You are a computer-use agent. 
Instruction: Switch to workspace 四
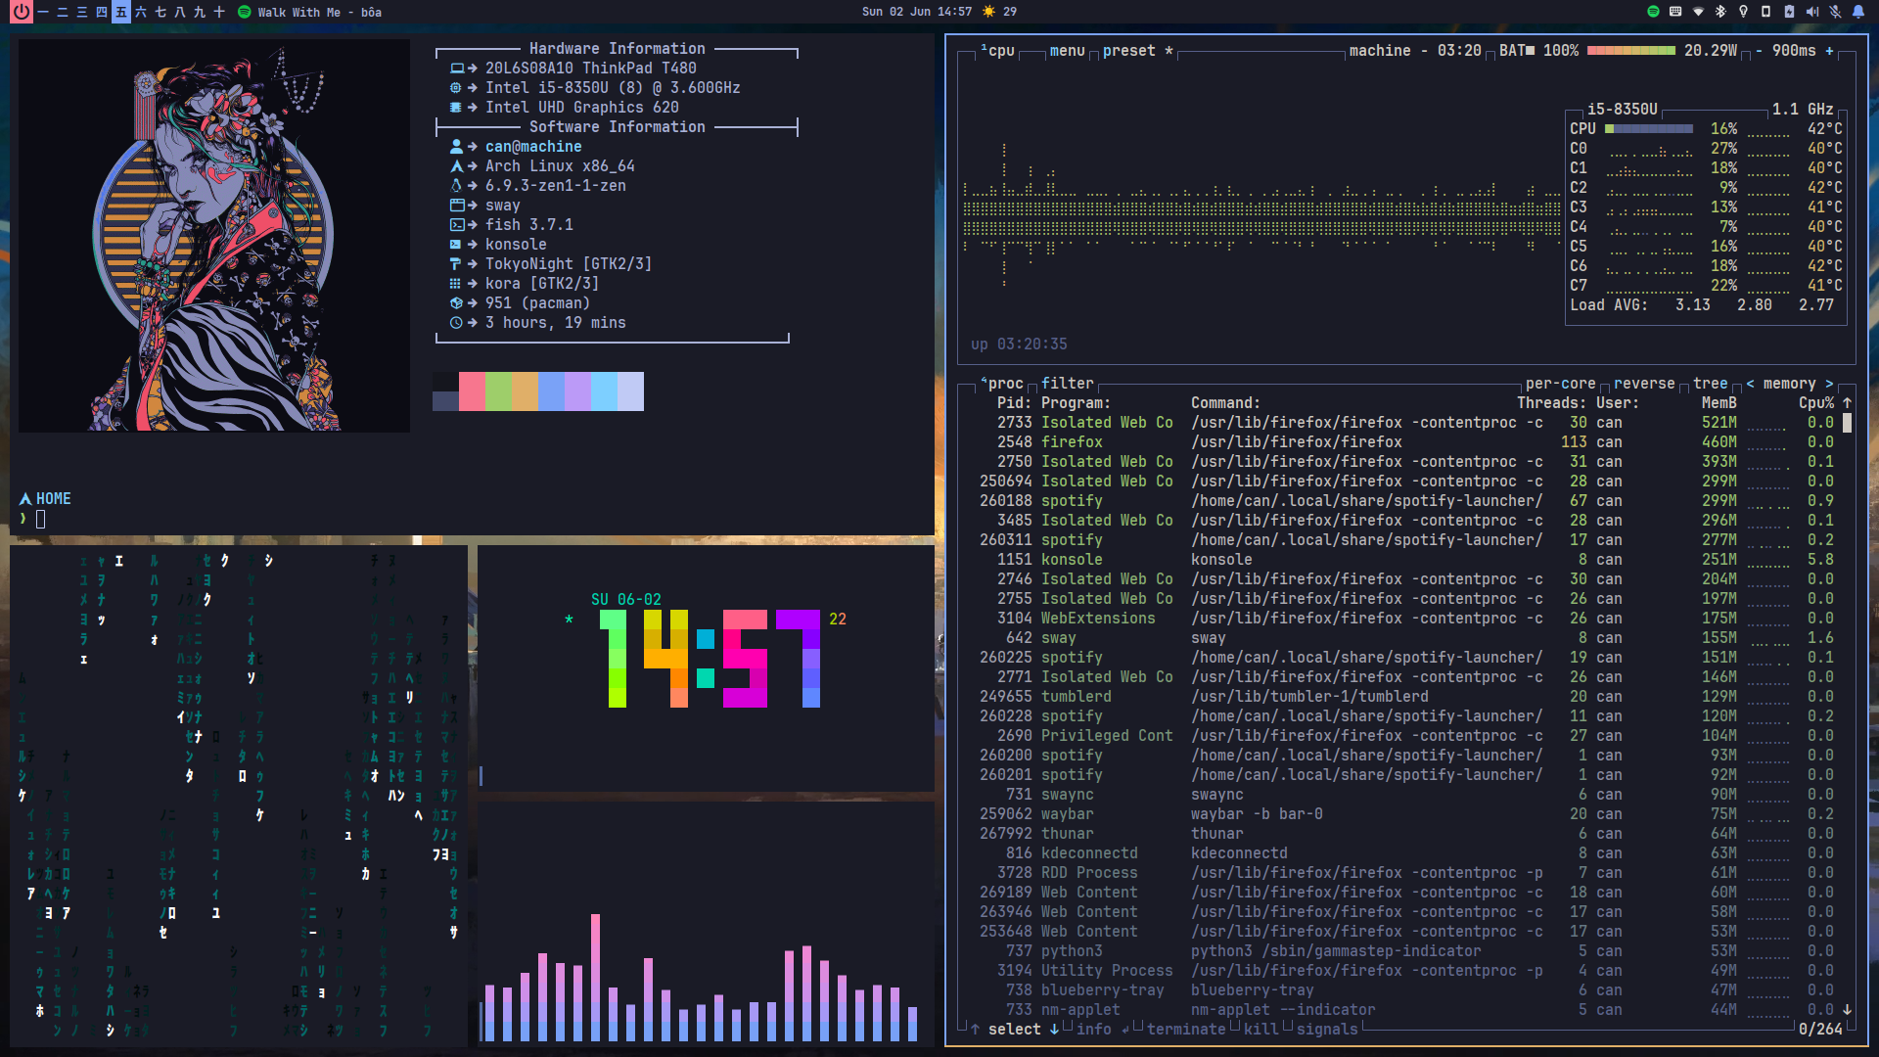pos(102,12)
